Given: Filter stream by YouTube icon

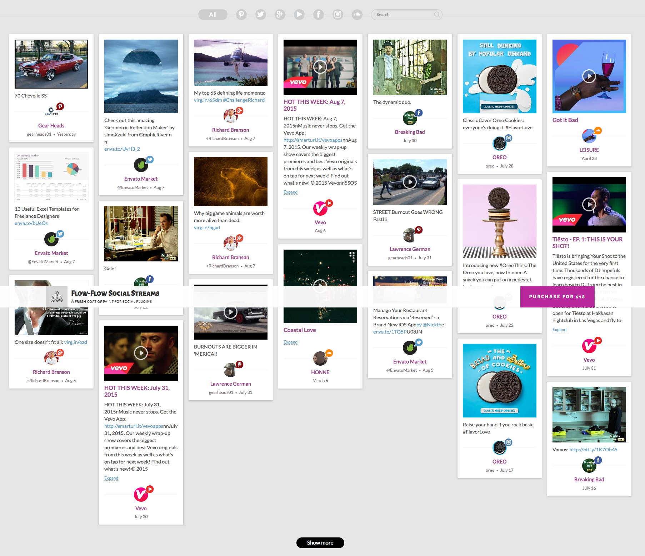Looking at the screenshot, I should (x=299, y=15).
